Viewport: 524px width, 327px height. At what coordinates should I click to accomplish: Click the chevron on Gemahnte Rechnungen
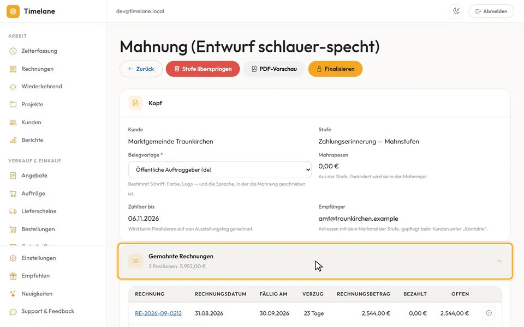tap(499, 261)
